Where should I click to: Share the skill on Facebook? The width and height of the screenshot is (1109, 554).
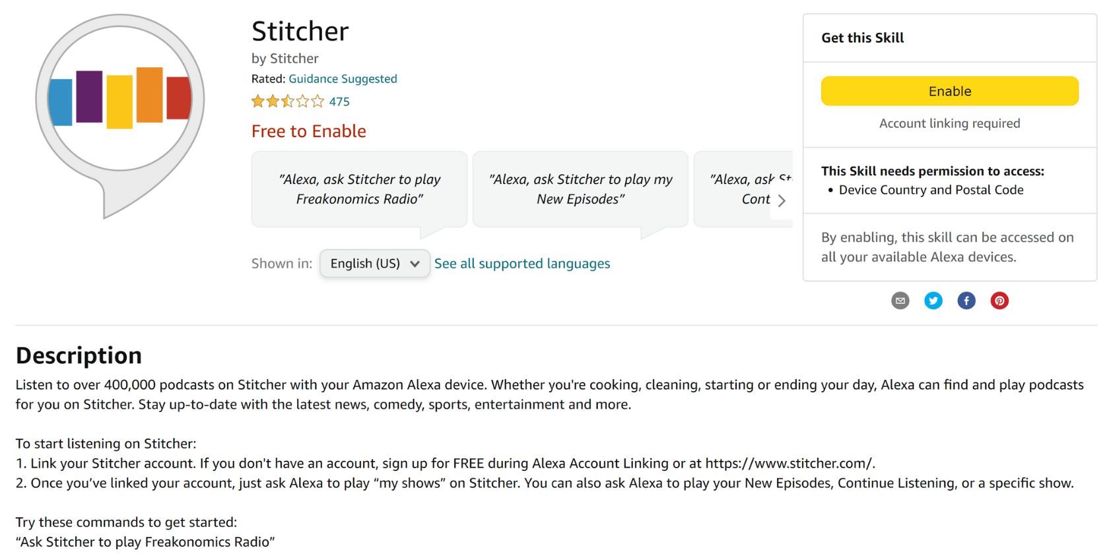coord(966,301)
